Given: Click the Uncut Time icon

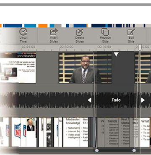Looking at the screenshot, I should [x=23, y=35].
